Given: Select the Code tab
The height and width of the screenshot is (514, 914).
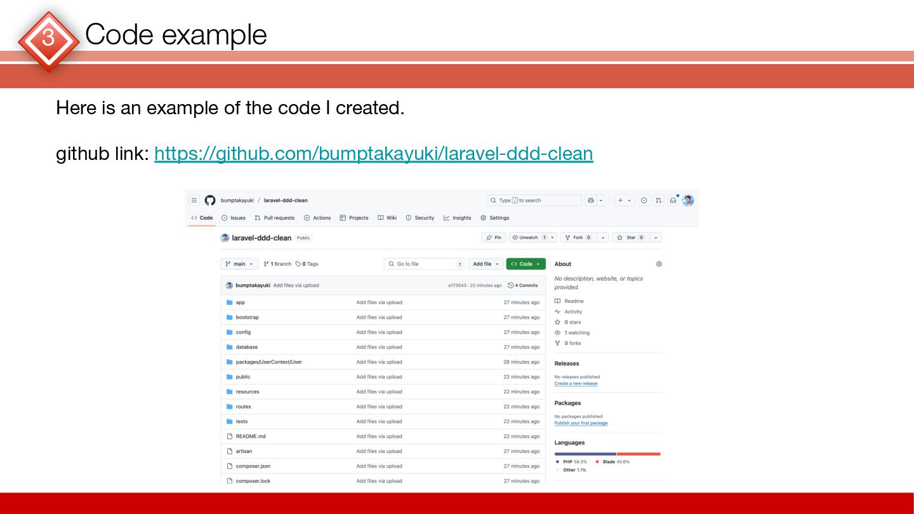Looking at the screenshot, I should (x=202, y=218).
